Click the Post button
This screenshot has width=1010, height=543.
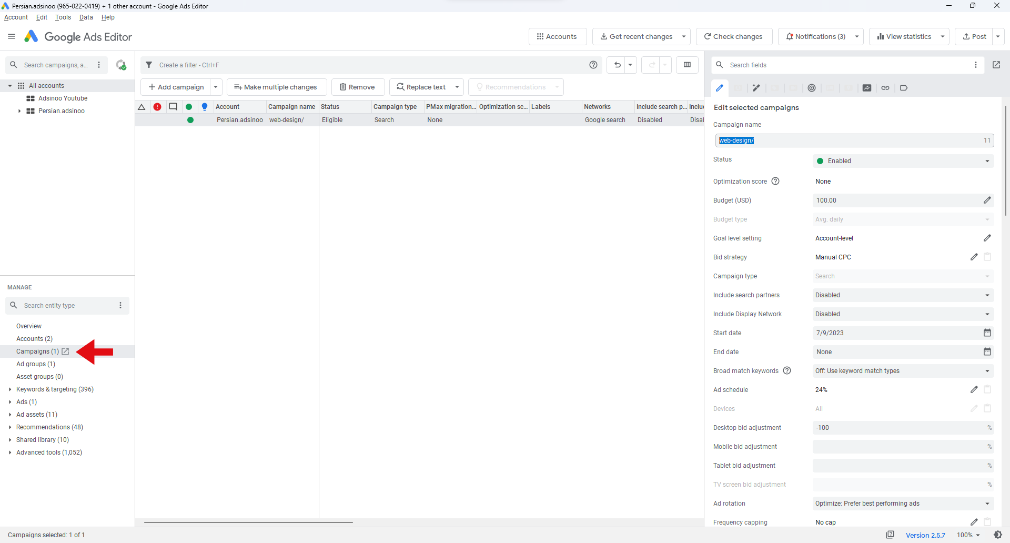974,36
